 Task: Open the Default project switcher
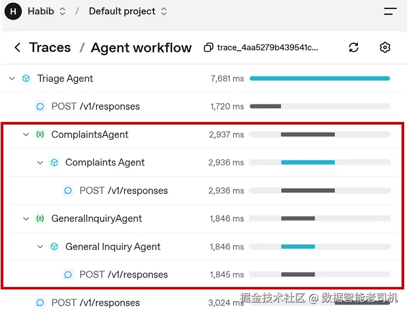[128, 11]
